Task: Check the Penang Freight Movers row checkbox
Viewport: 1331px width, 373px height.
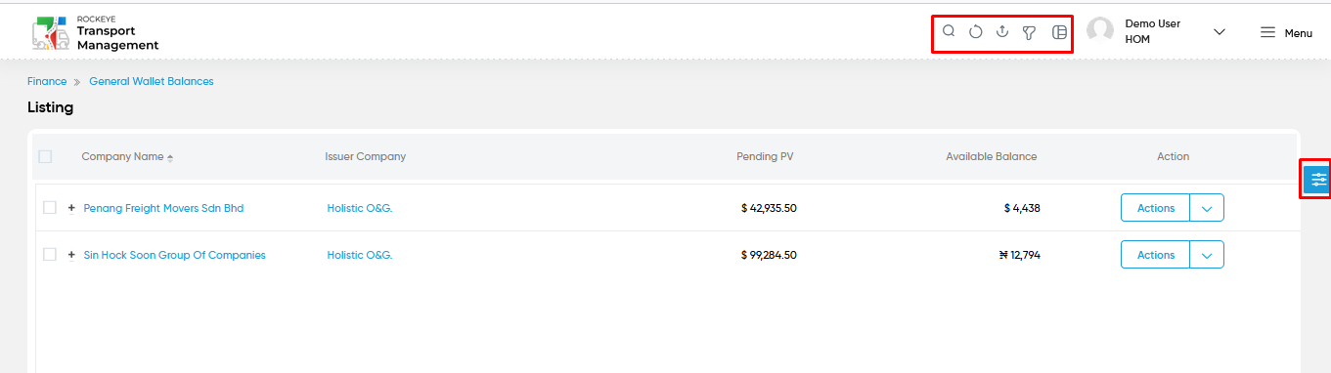Action: [x=50, y=208]
